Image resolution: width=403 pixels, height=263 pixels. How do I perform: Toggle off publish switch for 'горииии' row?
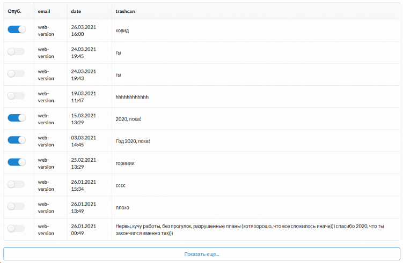click(x=17, y=162)
